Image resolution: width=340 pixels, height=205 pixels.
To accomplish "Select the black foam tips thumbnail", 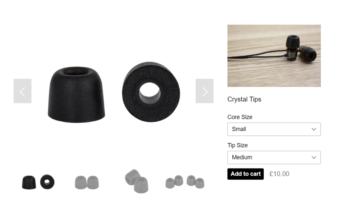I will [x=38, y=182].
